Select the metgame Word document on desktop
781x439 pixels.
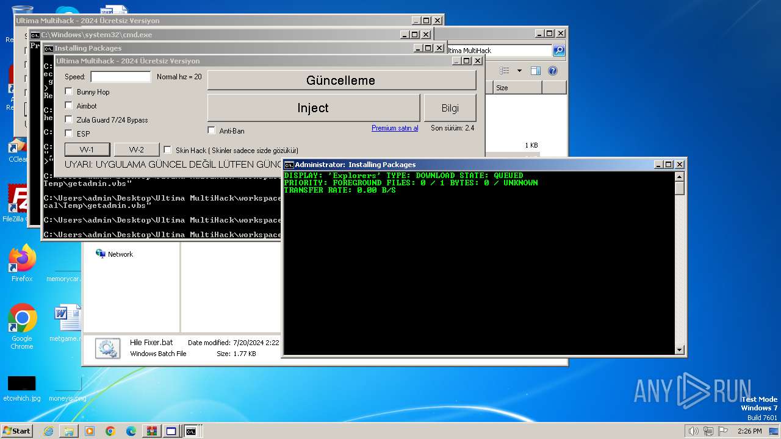click(65, 323)
